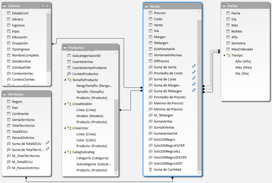Click the CategSubcateg hierarchy icon
The height and width of the screenshot is (183, 272).
pyautogui.click(x=69, y=152)
